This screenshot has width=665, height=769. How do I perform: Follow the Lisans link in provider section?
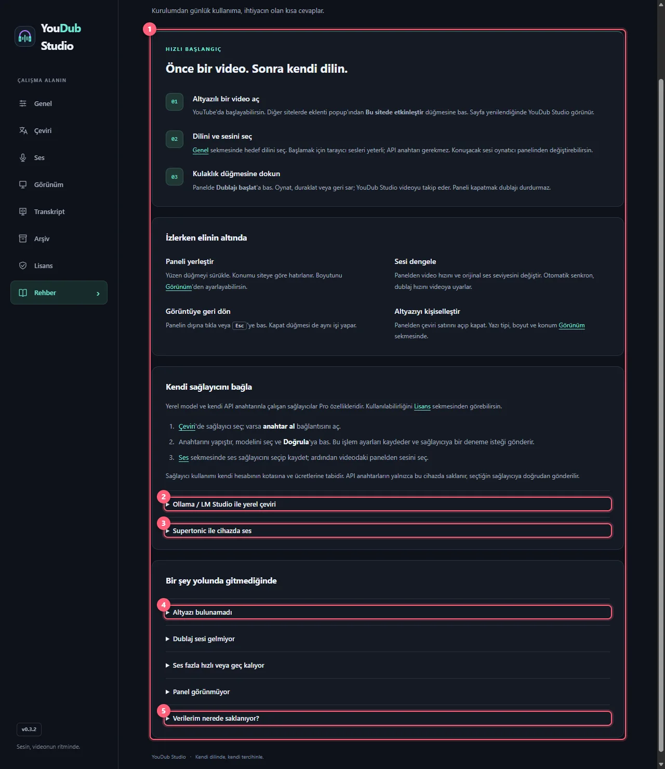422,406
